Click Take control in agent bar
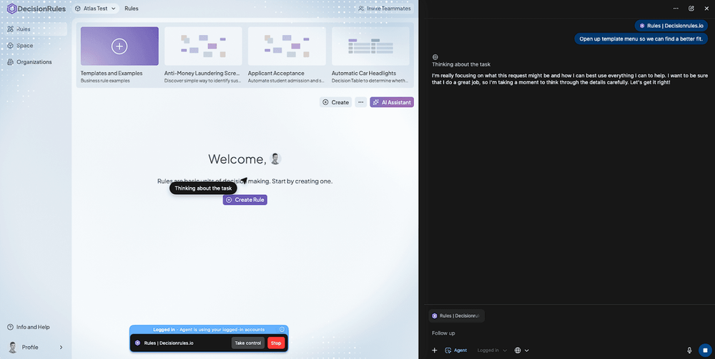 pyautogui.click(x=247, y=343)
